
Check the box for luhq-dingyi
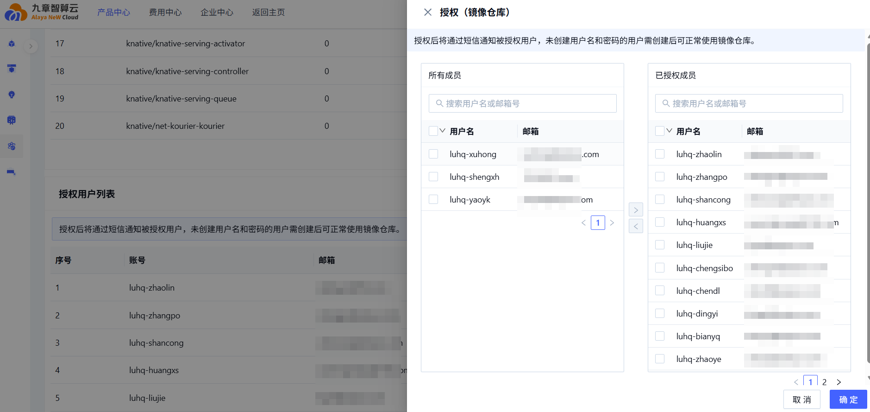[x=660, y=313]
